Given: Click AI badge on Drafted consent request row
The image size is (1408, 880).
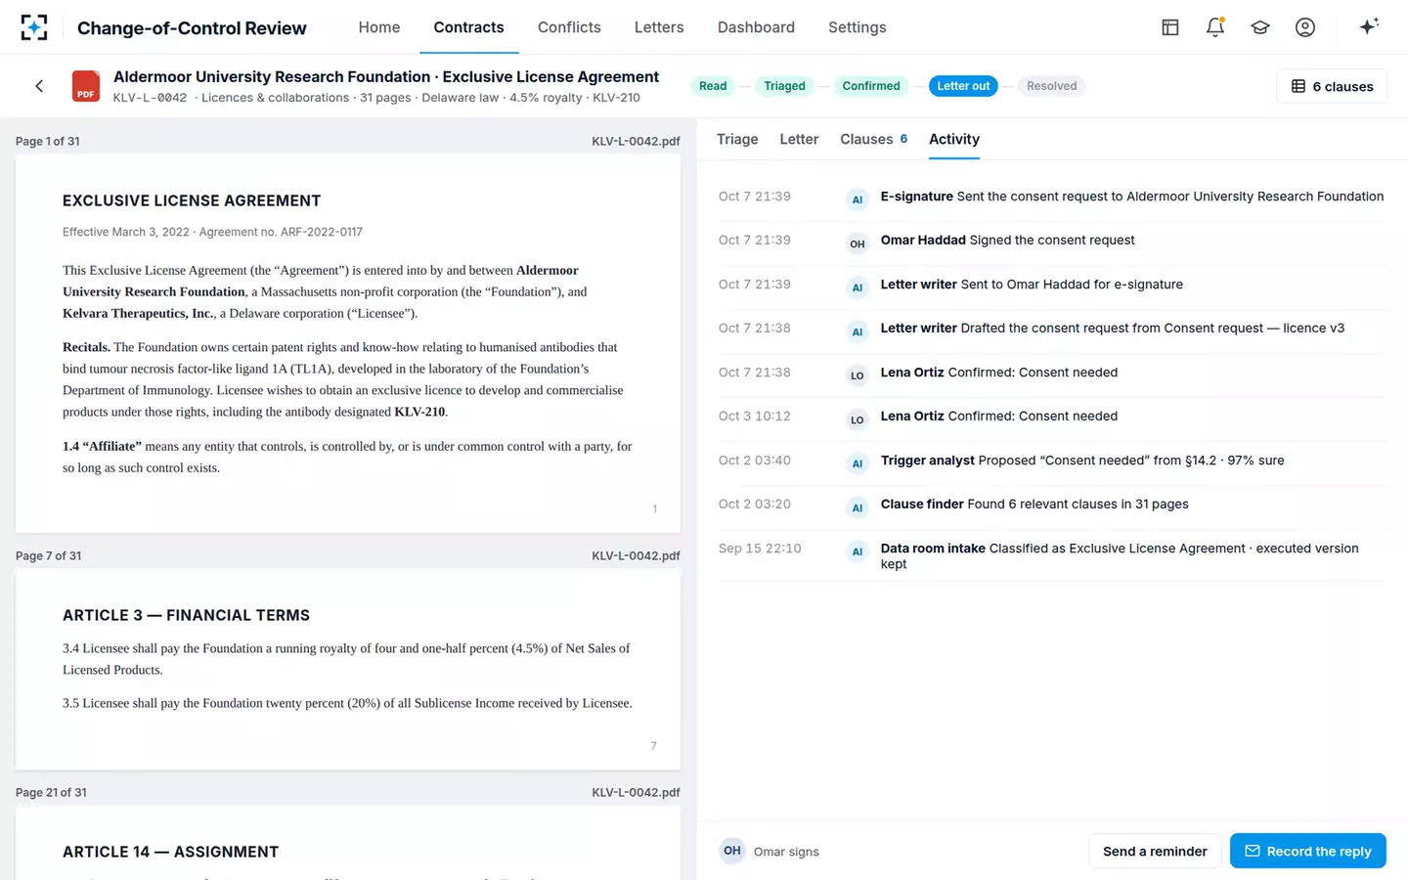Looking at the screenshot, I should click(858, 332).
